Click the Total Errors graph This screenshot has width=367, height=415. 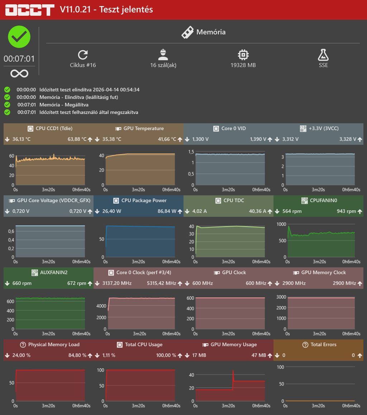[320, 384]
